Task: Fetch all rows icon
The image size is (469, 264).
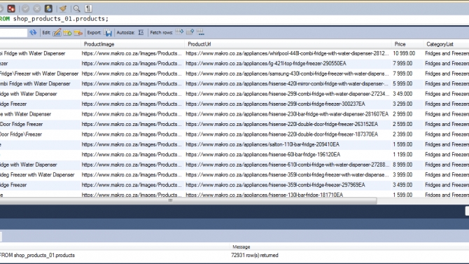Action: 190,32
